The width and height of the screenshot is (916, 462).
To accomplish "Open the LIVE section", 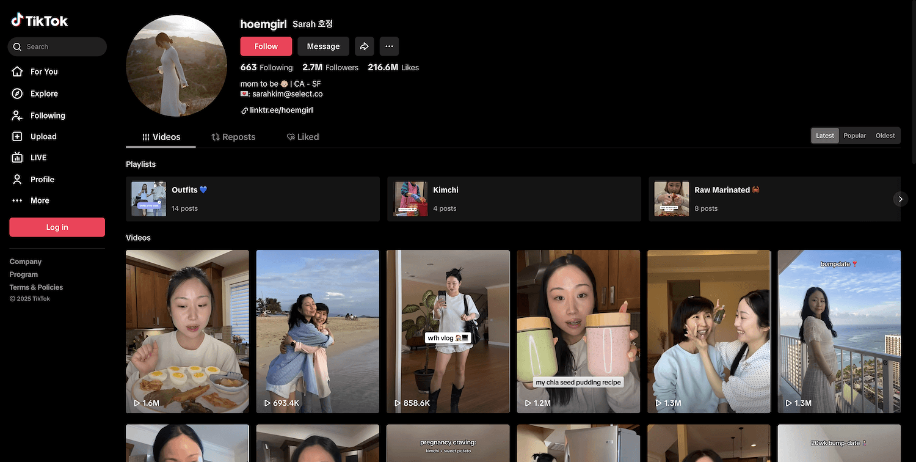I will (38, 158).
